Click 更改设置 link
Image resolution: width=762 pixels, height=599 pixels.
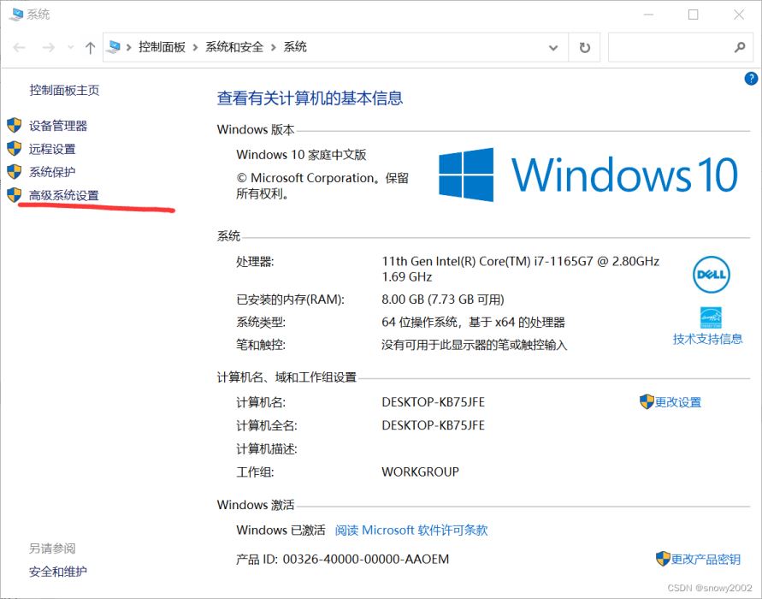678,402
